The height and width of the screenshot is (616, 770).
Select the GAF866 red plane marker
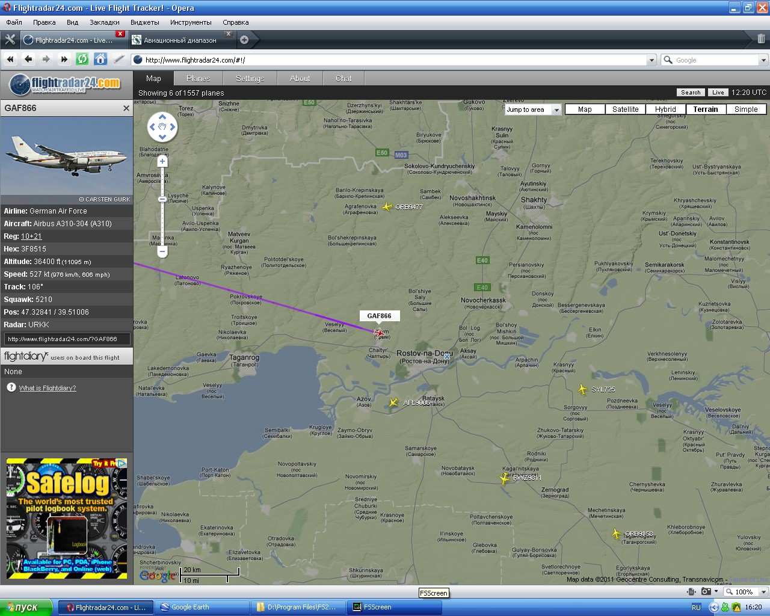click(379, 332)
